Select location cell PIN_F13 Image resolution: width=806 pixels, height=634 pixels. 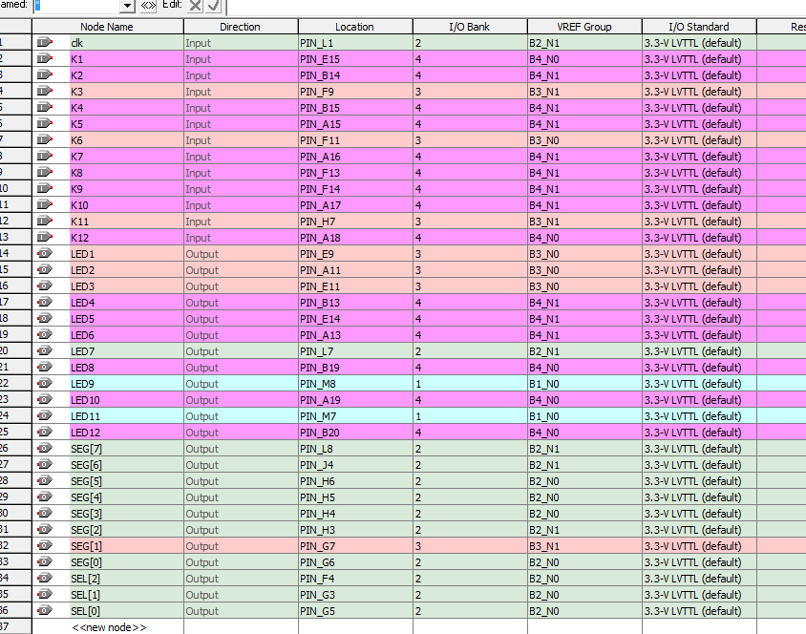click(x=355, y=173)
